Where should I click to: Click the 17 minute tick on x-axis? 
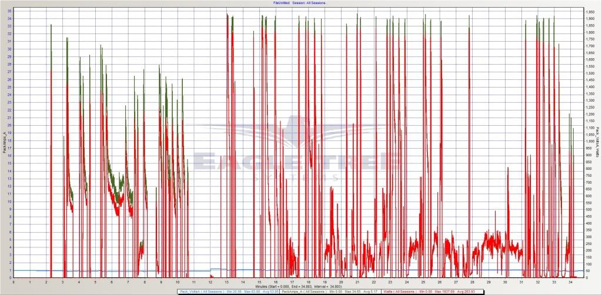coord(292,281)
